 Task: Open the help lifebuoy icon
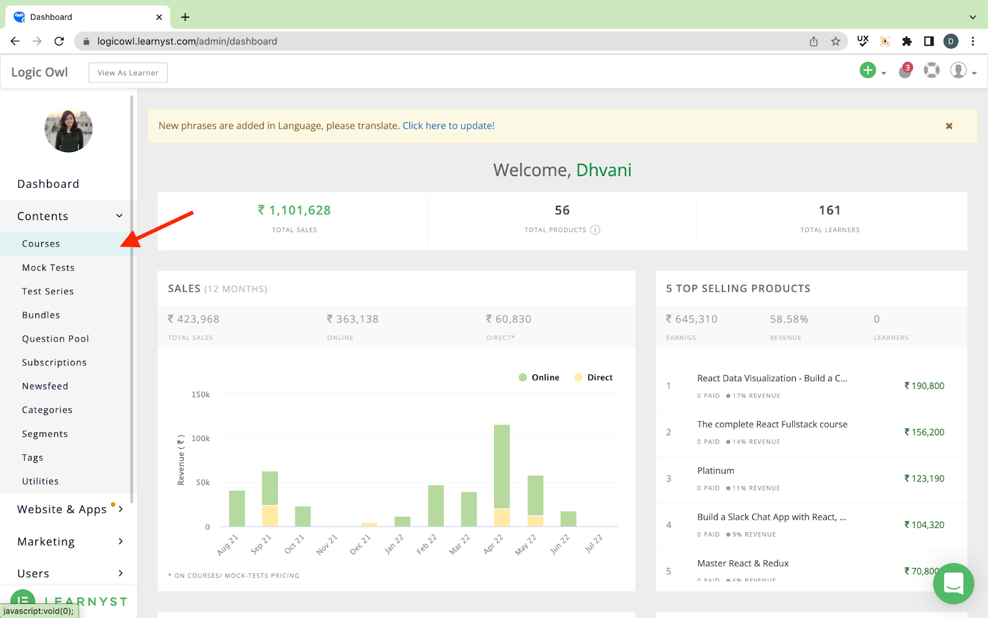point(931,70)
